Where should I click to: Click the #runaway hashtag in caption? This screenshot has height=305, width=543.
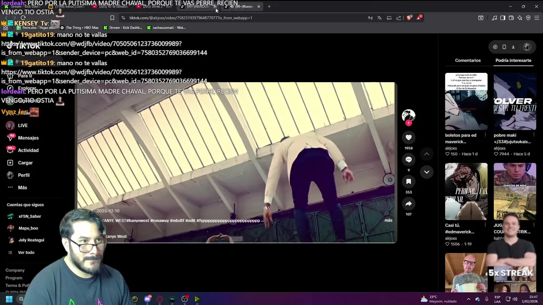click(x=159, y=221)
